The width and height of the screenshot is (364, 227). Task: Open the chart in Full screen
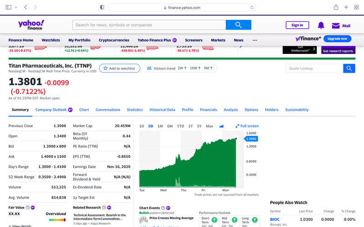[x=247, y=126]
